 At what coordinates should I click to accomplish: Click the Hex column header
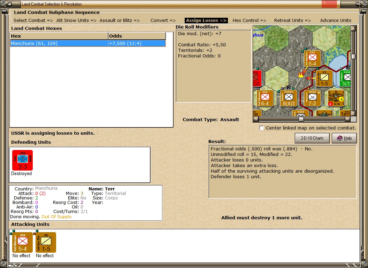click(x=59, y=36)
